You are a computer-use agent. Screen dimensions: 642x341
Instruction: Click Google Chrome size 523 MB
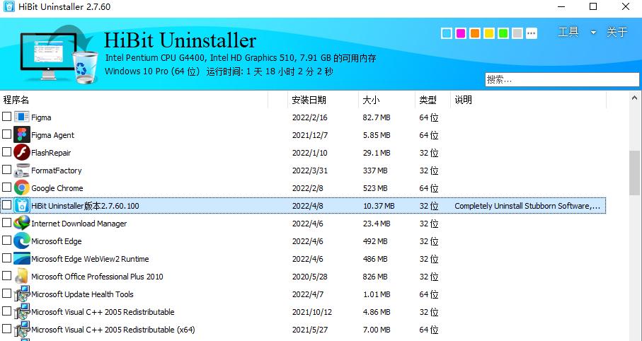(x=375, y=188)
